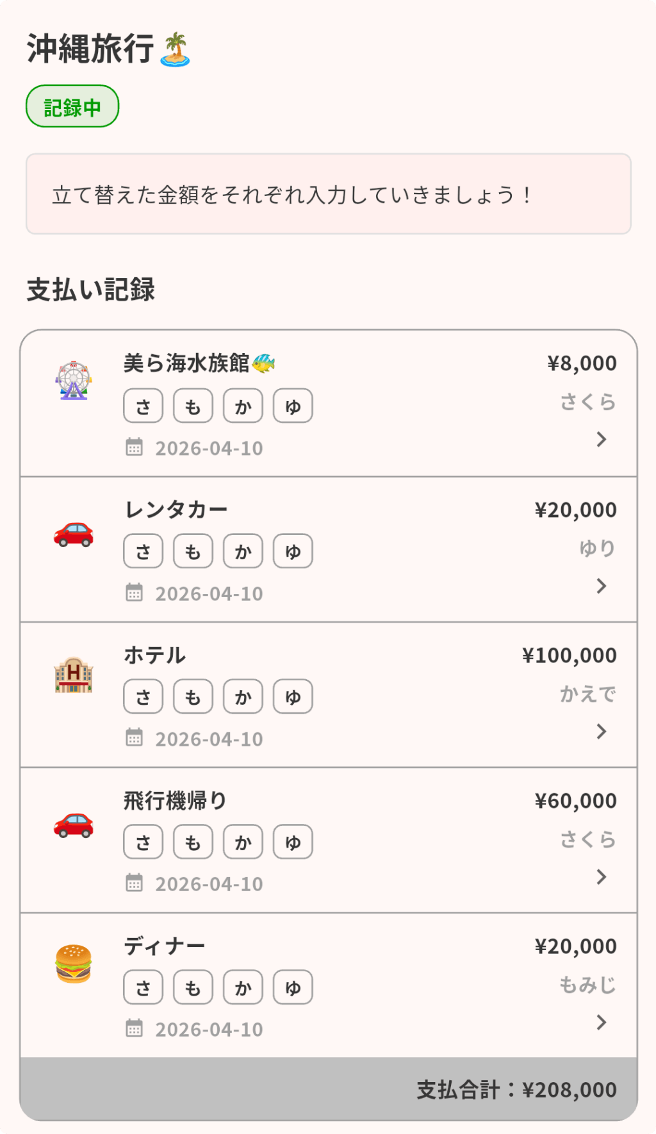Click the red car icon for レンタカー
Screen dimensions: 656x1134
[74, 534]
